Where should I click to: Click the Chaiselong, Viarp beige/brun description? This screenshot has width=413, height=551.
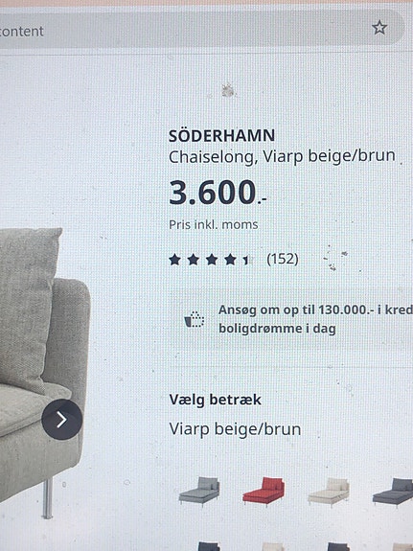pos(283,156)
